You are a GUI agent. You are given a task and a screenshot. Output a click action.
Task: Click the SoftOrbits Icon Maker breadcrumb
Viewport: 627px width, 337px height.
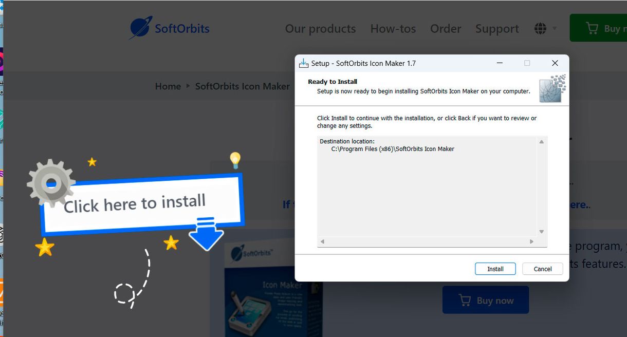(243, 86)
